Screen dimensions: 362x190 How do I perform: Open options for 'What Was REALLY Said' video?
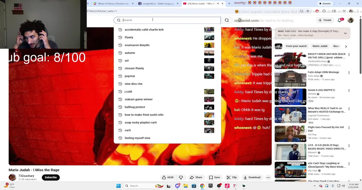tap(349, 109)
